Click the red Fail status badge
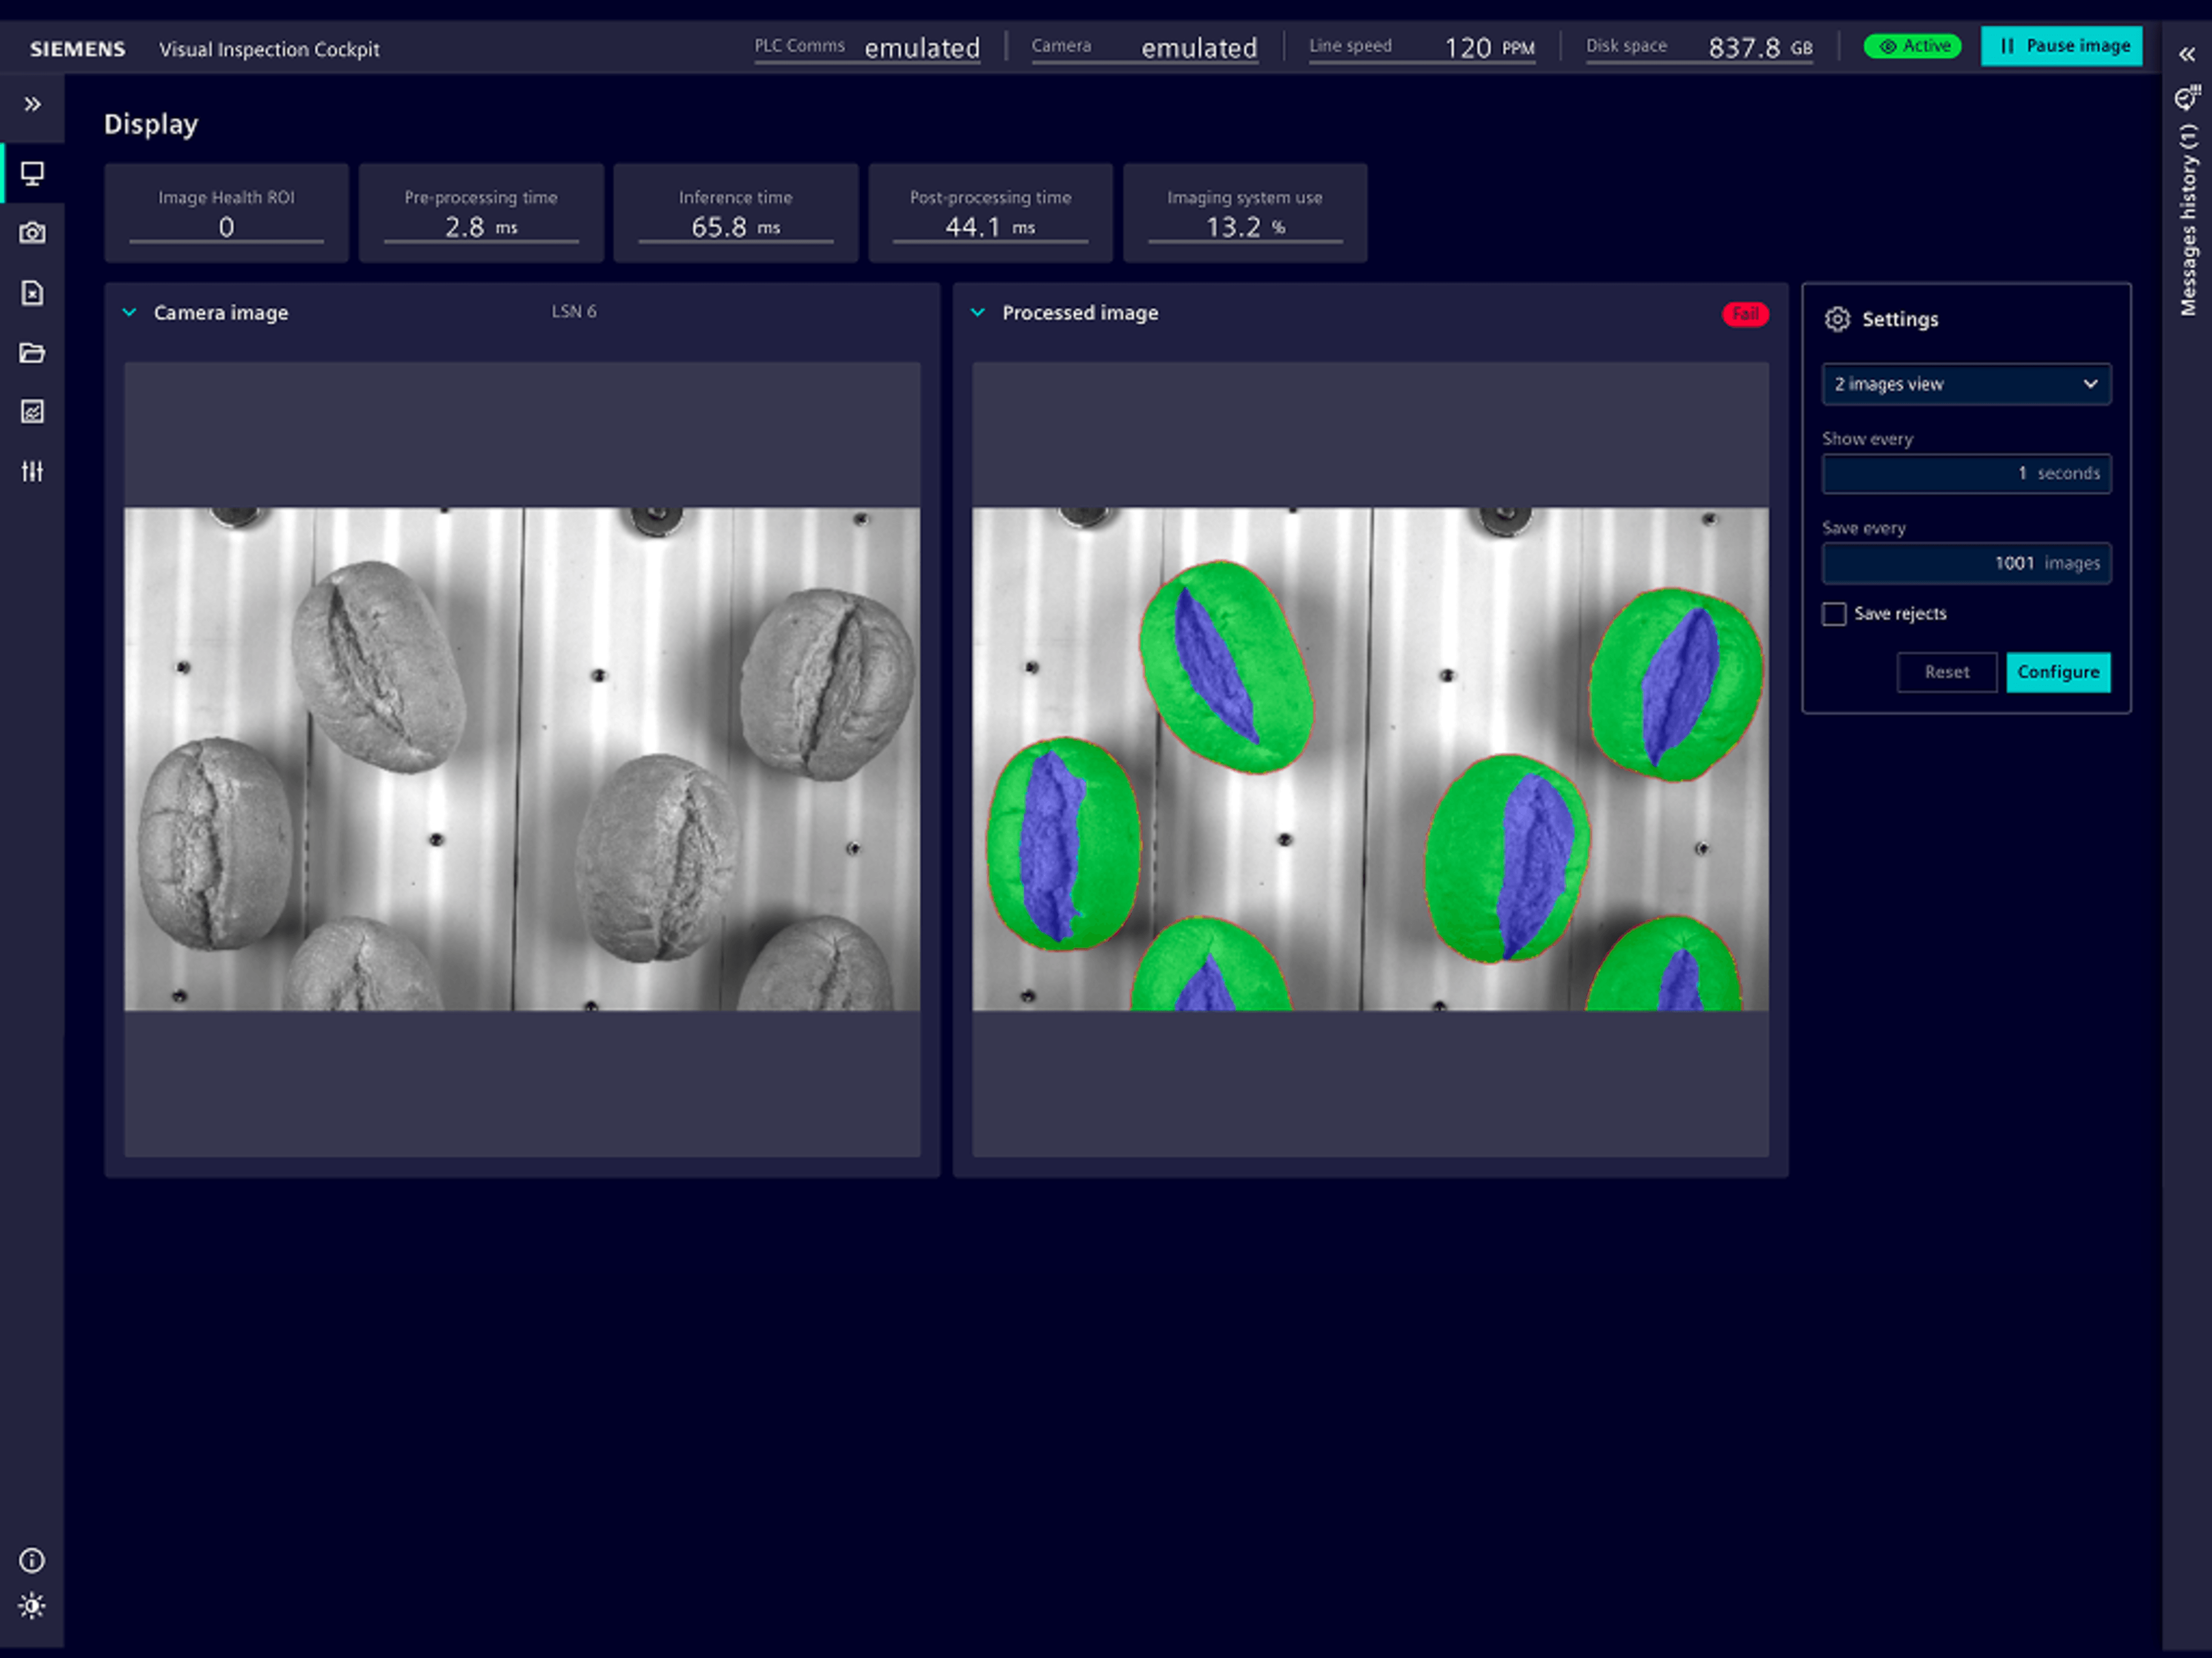Image resolution: width=2212 pixels, height=1658 pixels. click(1745, 314)
